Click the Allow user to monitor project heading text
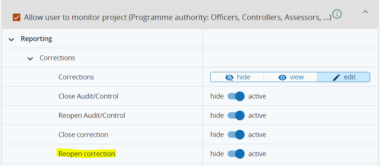Image resolution: width=381 pixels, height=166 pixels. click(177, 17)
